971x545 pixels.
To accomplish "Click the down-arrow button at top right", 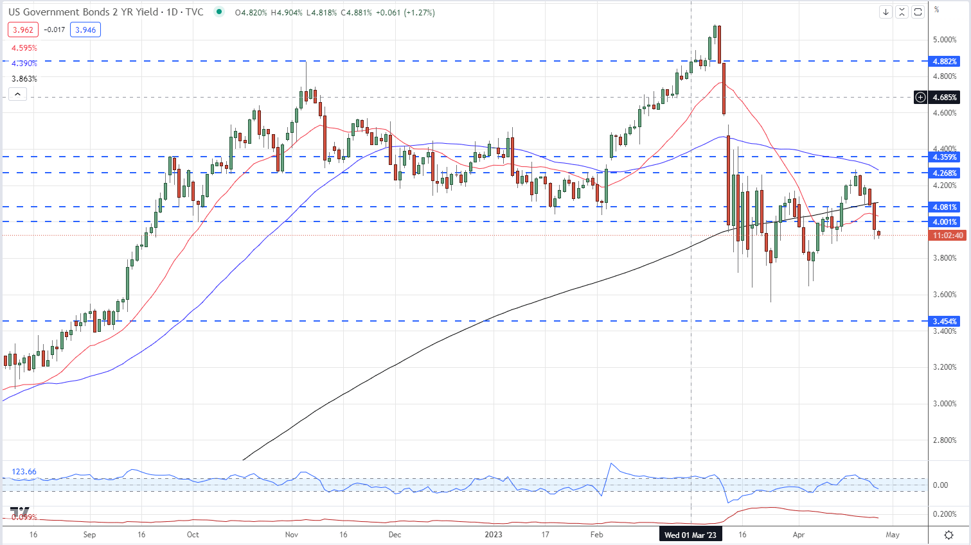I will 886,12.
